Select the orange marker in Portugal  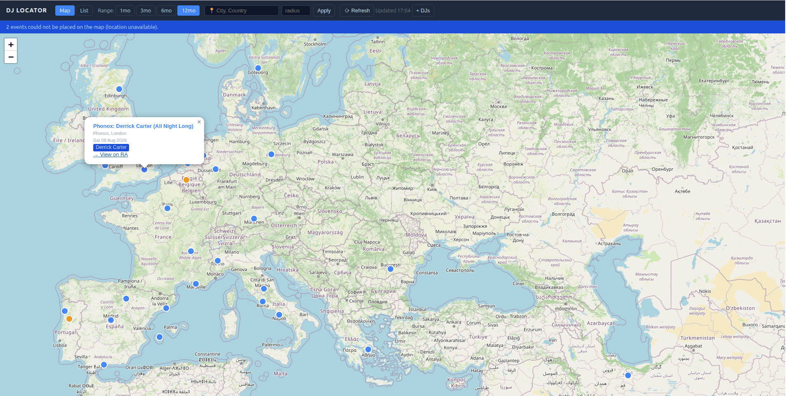(69, 319)
